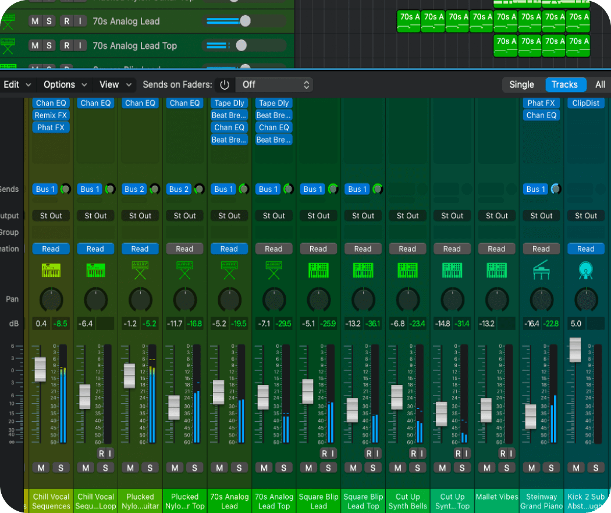Viewport: 611px width, 513px height.
Task: Click the Mallet Vibes instrument icon
Action: [x=496, y=270]
